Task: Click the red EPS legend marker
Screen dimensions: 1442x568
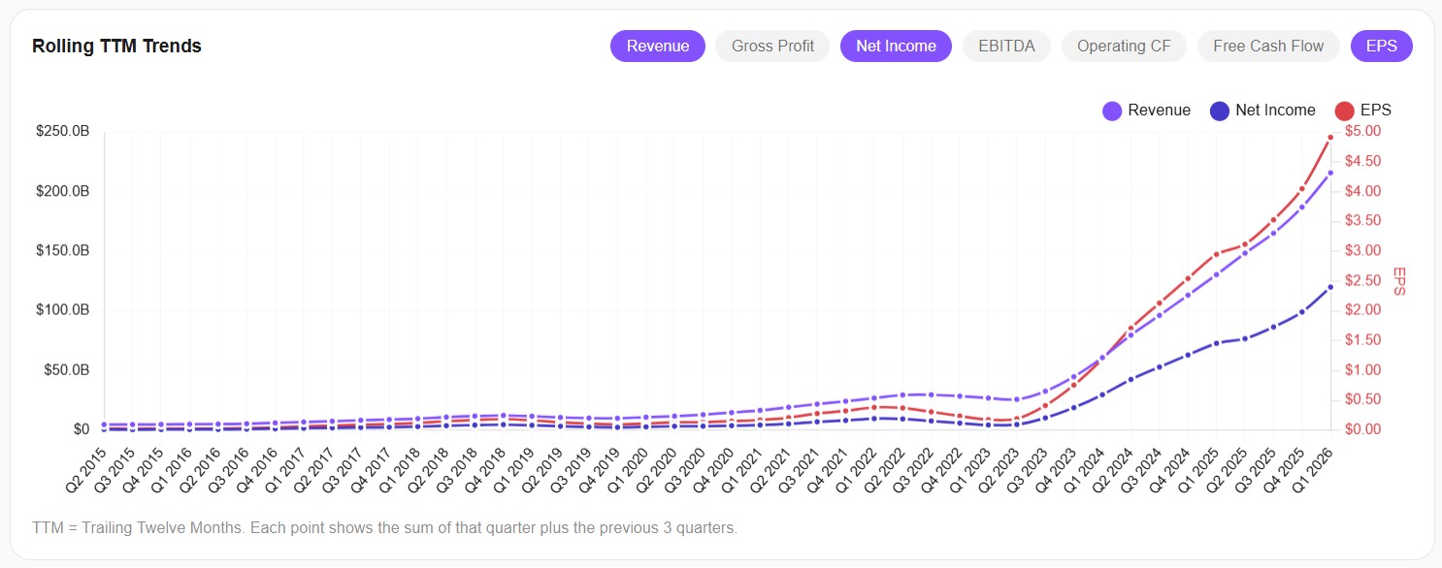Action: point(1344,110)
